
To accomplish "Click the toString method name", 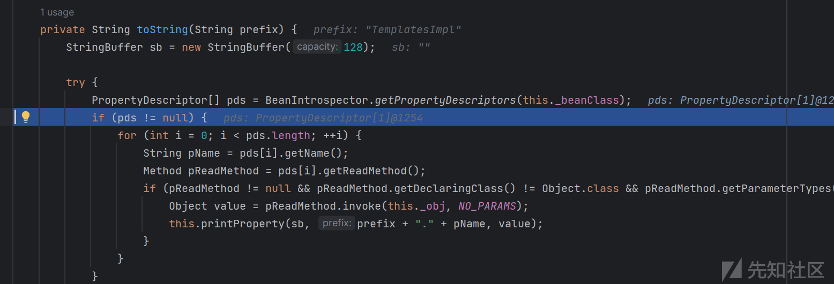I will pos(162,29).
